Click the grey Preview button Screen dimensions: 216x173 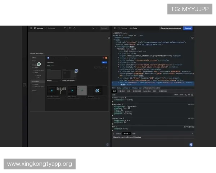point(104,28)
